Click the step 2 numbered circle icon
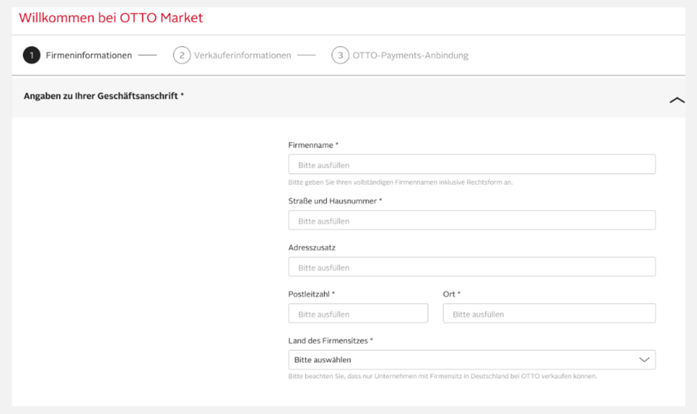The image size is (697, 414). pos(181,54)
